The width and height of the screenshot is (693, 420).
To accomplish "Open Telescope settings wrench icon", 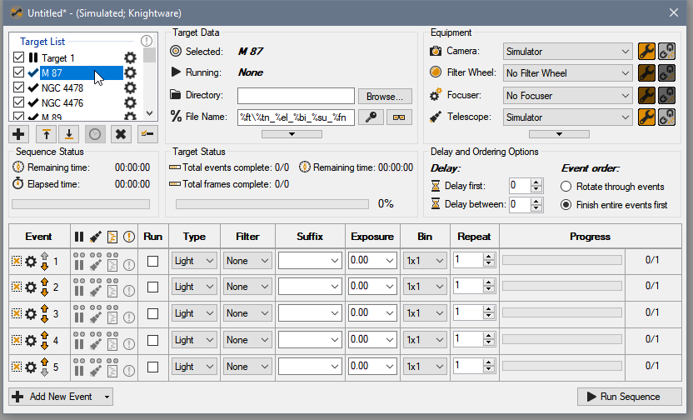I will pos(646,117).
